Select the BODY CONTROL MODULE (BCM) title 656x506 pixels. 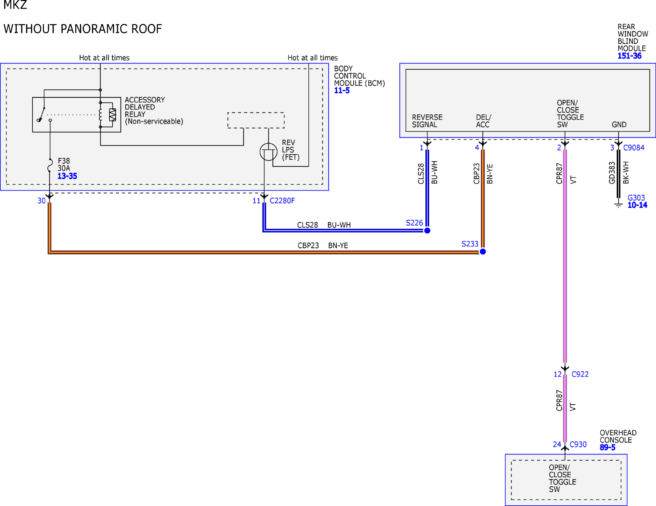[x=359, y=76]
